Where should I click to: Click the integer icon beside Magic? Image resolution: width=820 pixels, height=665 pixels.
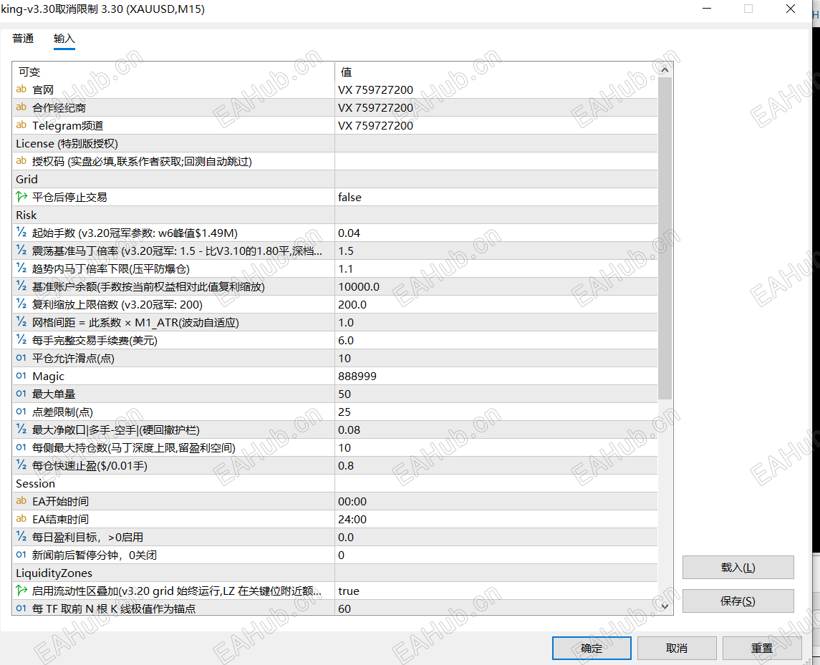pyautogui.click(x=21, y=376)
